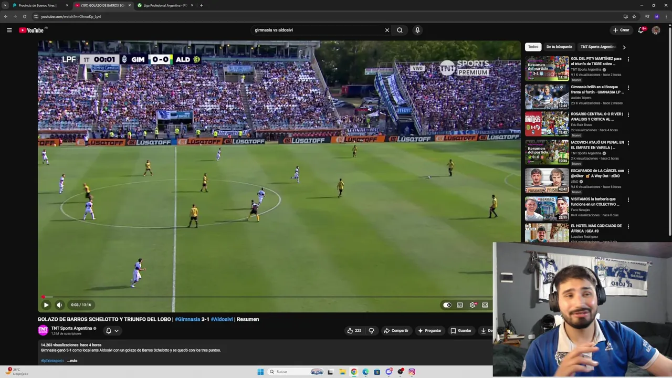This screenshot has width=672, height=378.
Task: Open player settings gear
Action: point(472,304)
